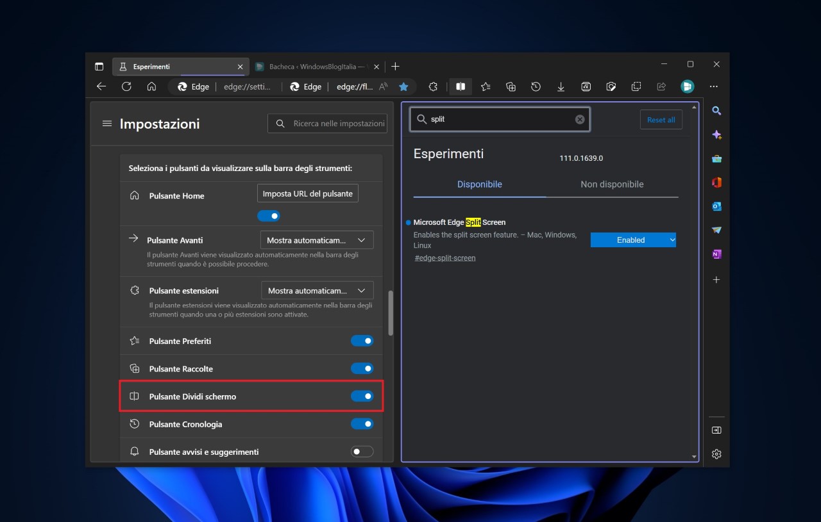Open sidebar settings gear icon
821x522 pixels.
[716, 454]
